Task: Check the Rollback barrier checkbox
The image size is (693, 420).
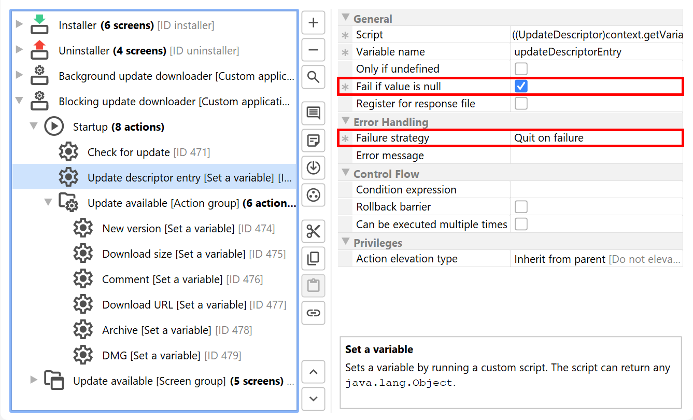Action: 521,207
